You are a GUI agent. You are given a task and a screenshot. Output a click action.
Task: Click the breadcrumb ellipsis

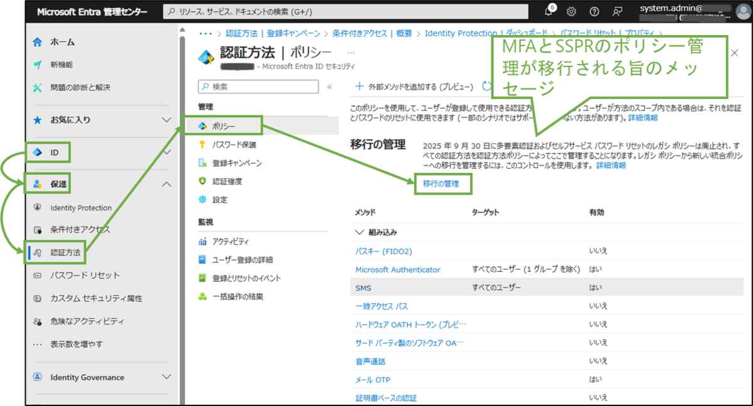pos(205,33)
